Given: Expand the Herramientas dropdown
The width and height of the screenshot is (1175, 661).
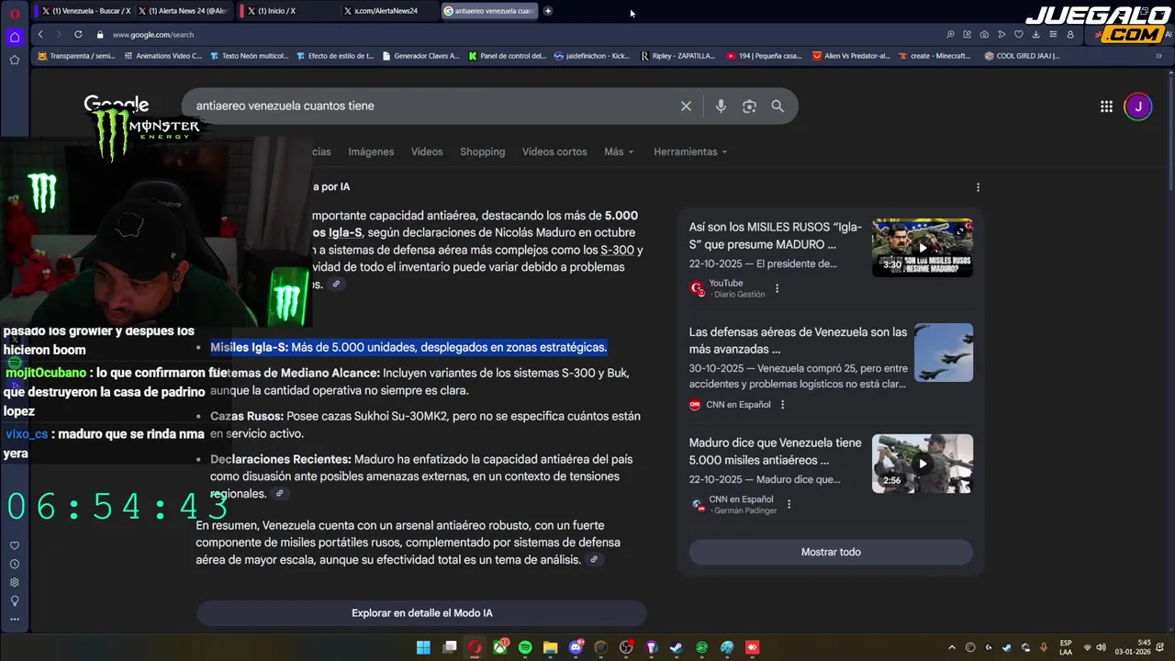Looking at the screenshot, I should tap(690, 151).
